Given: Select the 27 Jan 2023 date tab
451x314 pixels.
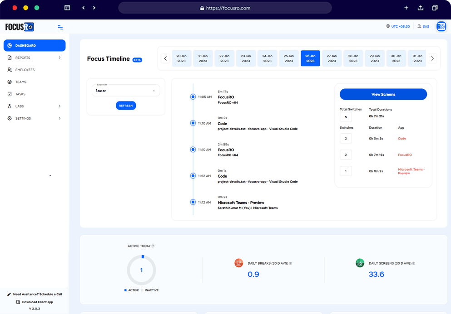Looking at the screenshot, I should pyautogui.click(x=332, y=58).
